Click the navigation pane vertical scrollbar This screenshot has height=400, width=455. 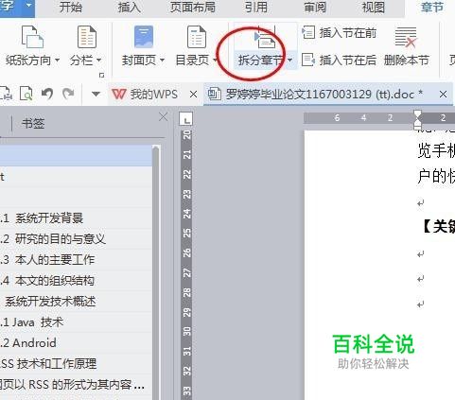pos(155,272)
